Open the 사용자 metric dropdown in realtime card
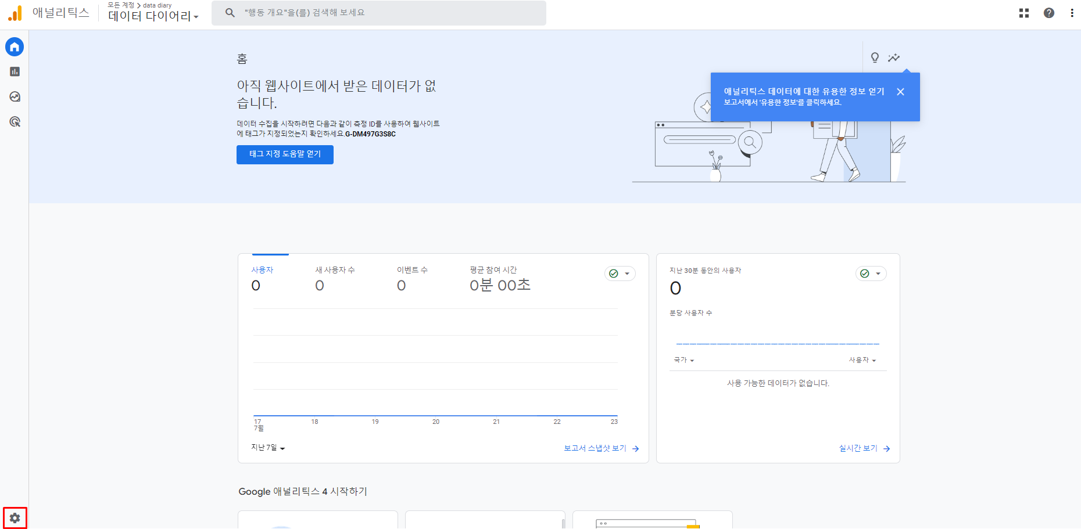The width and height of the screenshot is (1081, 529). (x=862, y=360)
